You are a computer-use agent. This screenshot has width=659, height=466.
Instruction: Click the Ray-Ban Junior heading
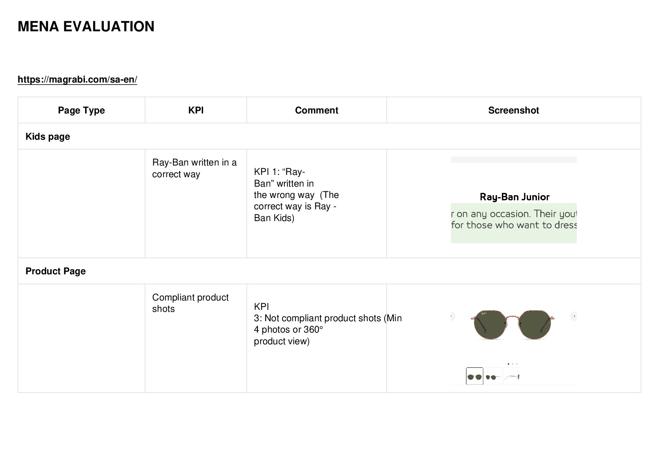(515, 197)
